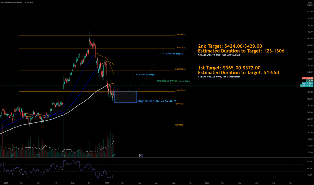Click the 'Breakout Price: $326.80' annotation
The image size is (314, 185).
(x=174, y=81)
